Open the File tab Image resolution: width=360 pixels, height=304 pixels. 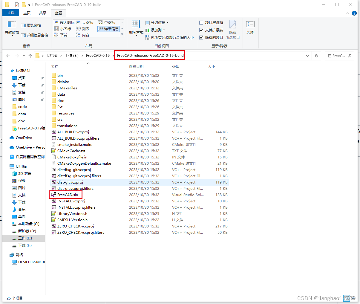coord(11,13)
